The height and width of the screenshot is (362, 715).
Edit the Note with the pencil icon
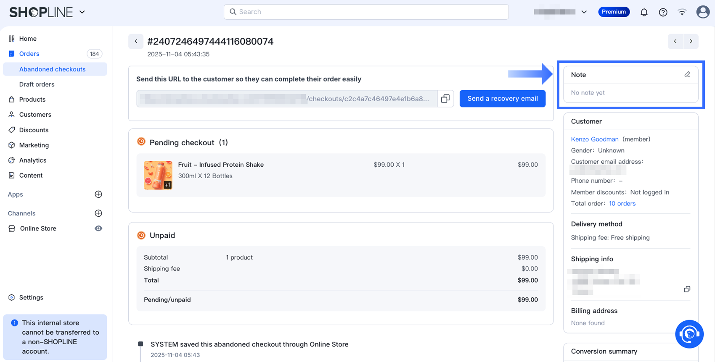click(x=687, y=74)
